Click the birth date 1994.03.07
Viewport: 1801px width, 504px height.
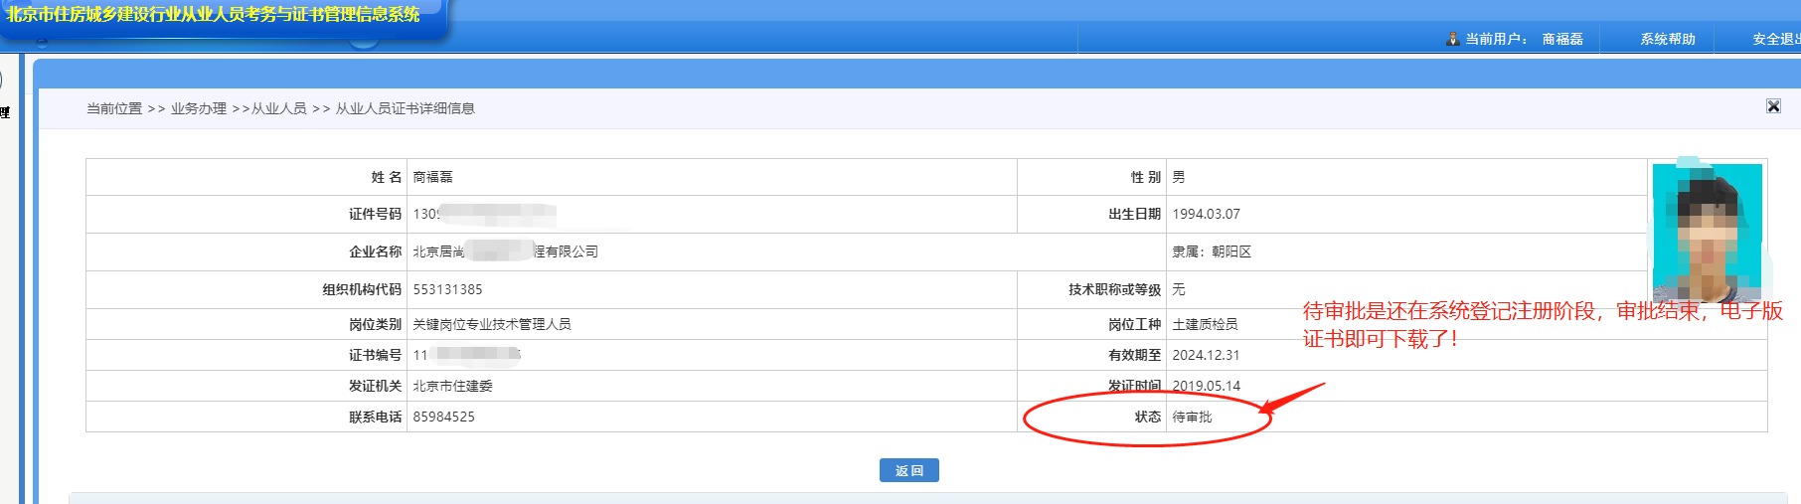click(1206, 214)
